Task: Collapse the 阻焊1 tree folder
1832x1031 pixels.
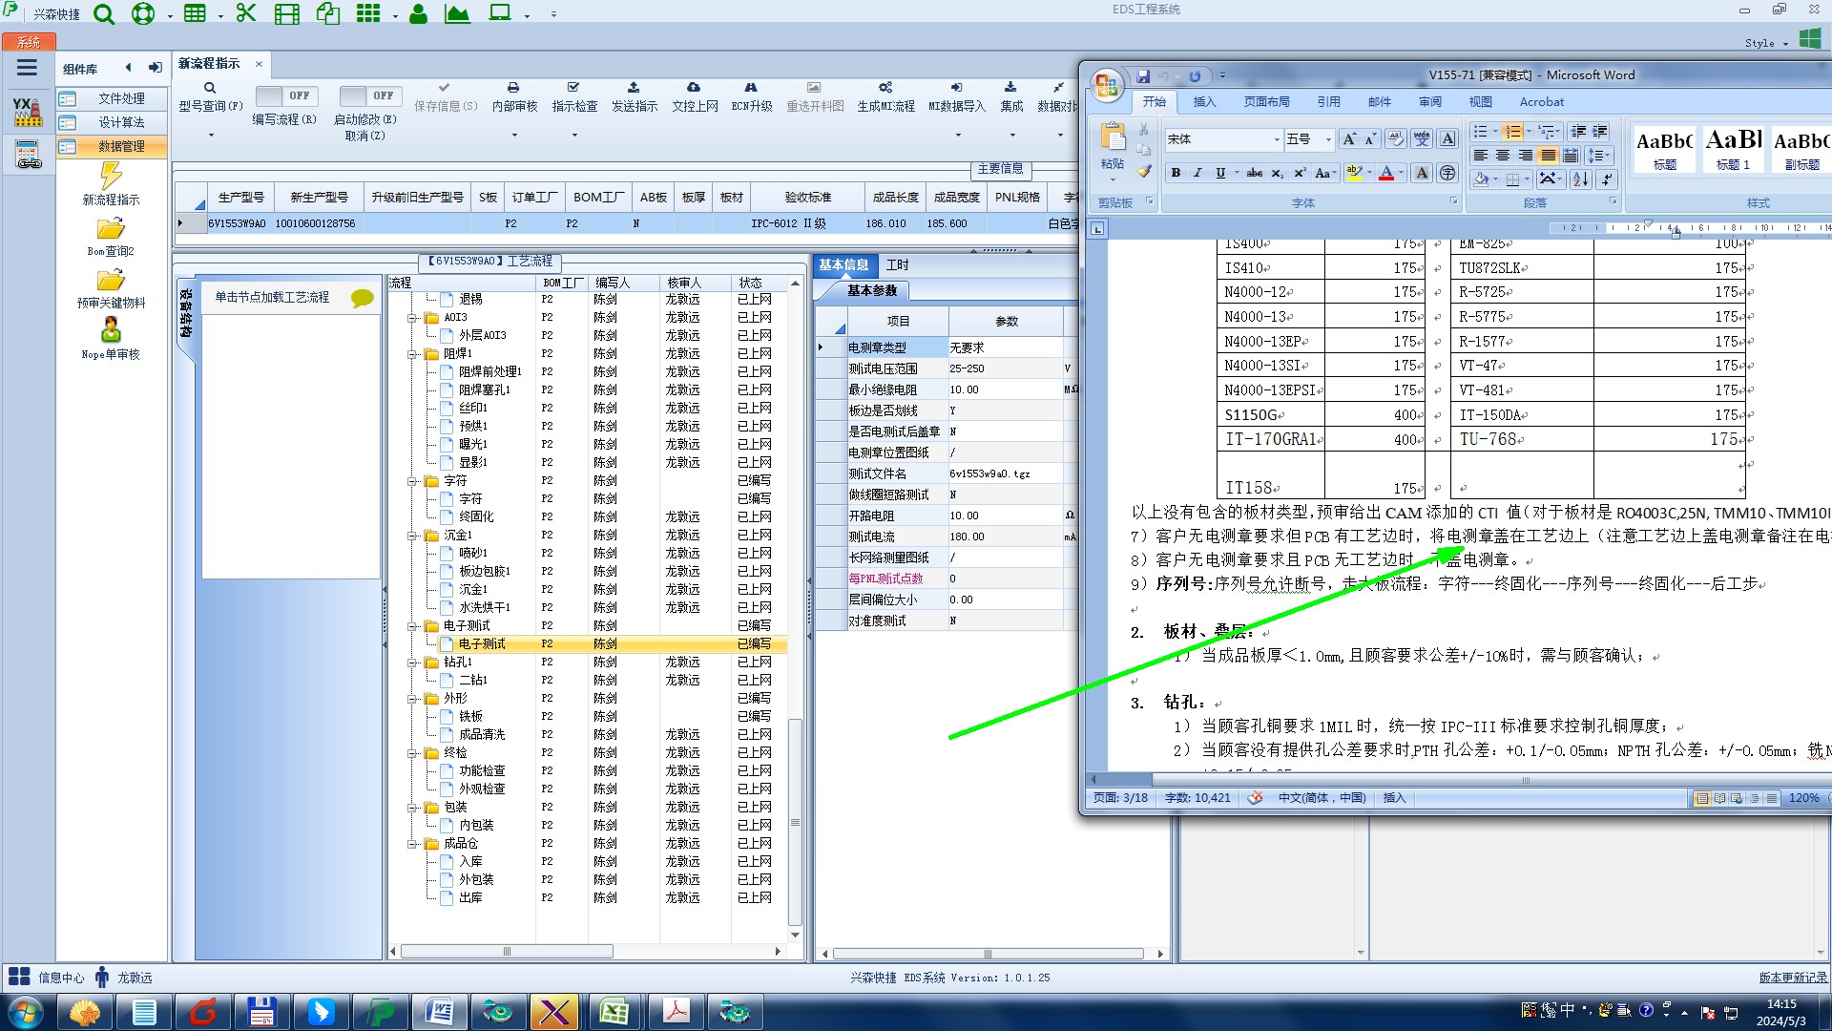Action: 413,354
